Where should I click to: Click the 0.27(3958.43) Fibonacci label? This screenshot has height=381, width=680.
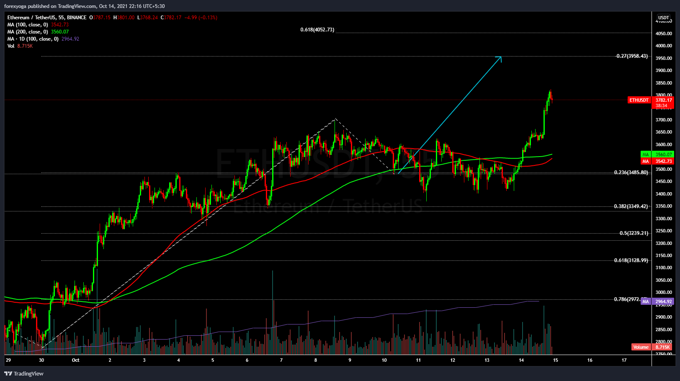pyautogui.click(x=632, y=56)
